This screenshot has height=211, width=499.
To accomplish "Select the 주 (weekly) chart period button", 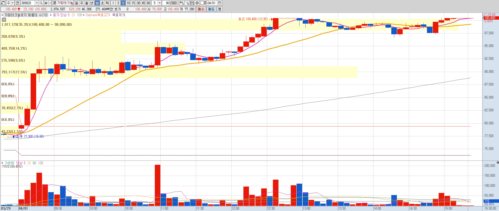I will pyautogui.click(x=82, y=3).
